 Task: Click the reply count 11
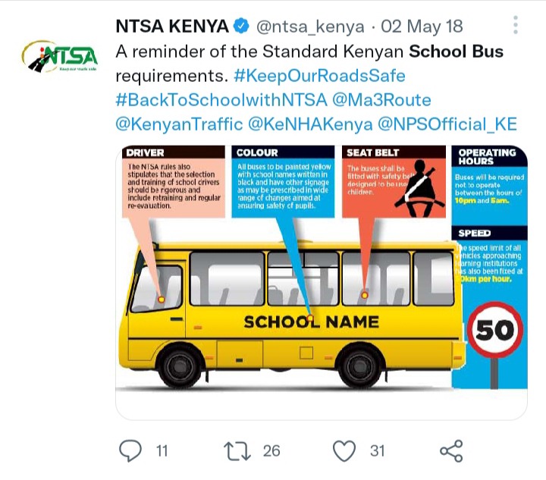[x=162, y=451]
